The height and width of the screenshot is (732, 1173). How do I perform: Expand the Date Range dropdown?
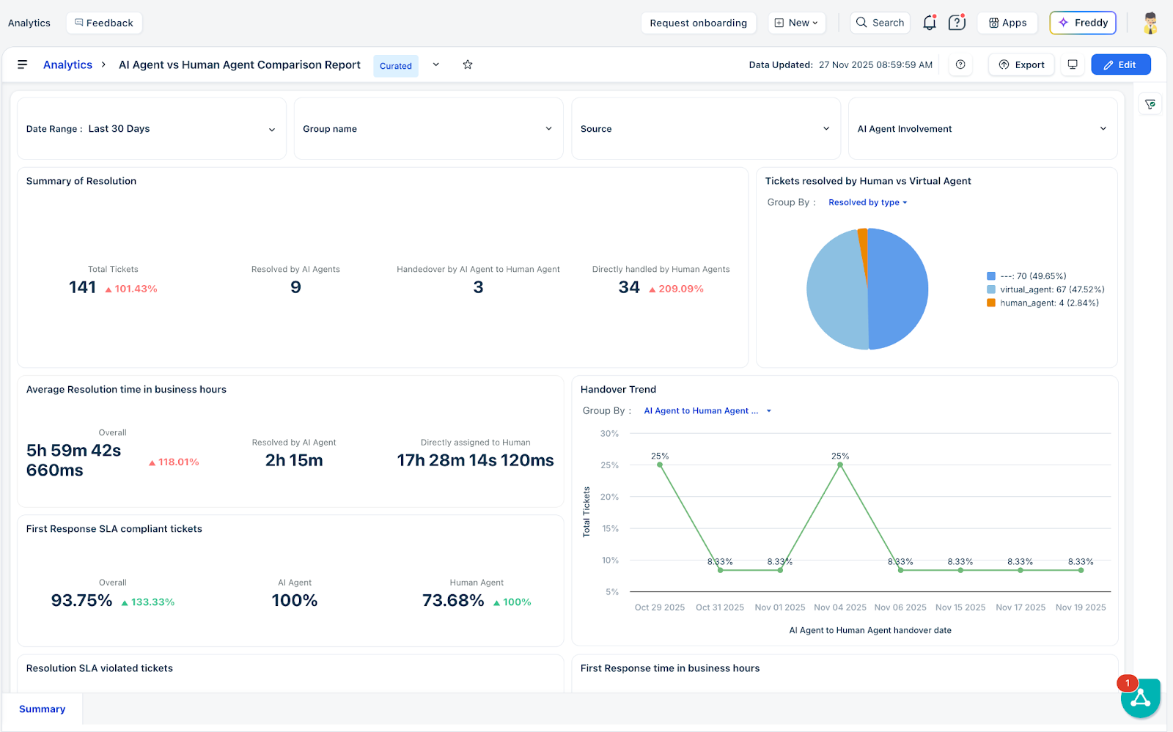152,129
